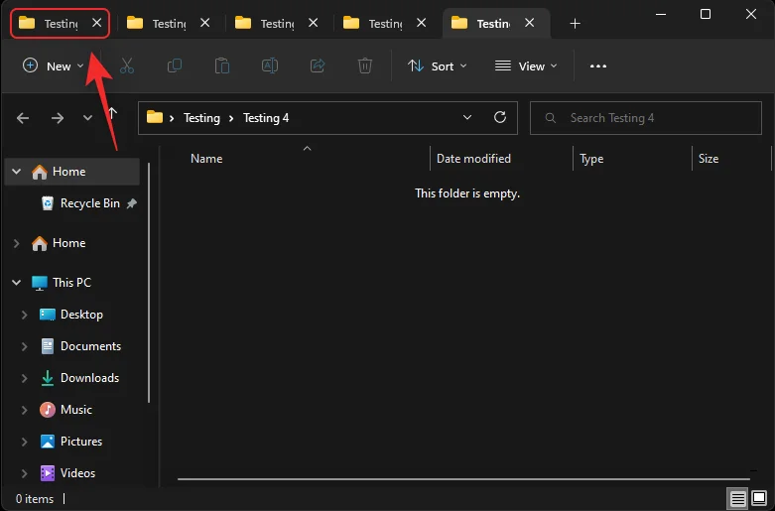The image size is (775, 511).
Task: Click the Copy icon in toolbar
Action: (175, 65)
